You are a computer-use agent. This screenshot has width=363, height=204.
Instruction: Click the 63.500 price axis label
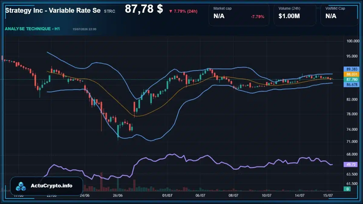352,174
